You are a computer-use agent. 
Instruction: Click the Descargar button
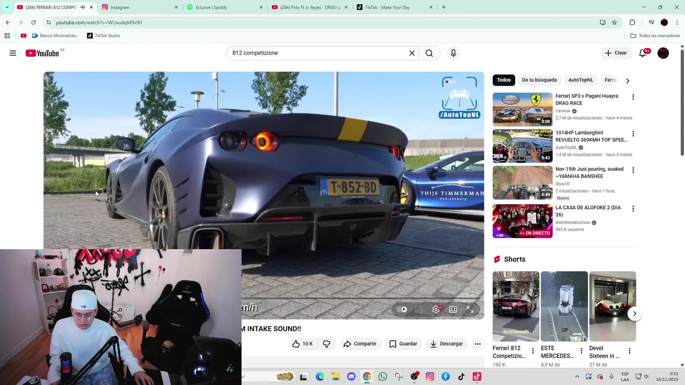tap(446, 344)
